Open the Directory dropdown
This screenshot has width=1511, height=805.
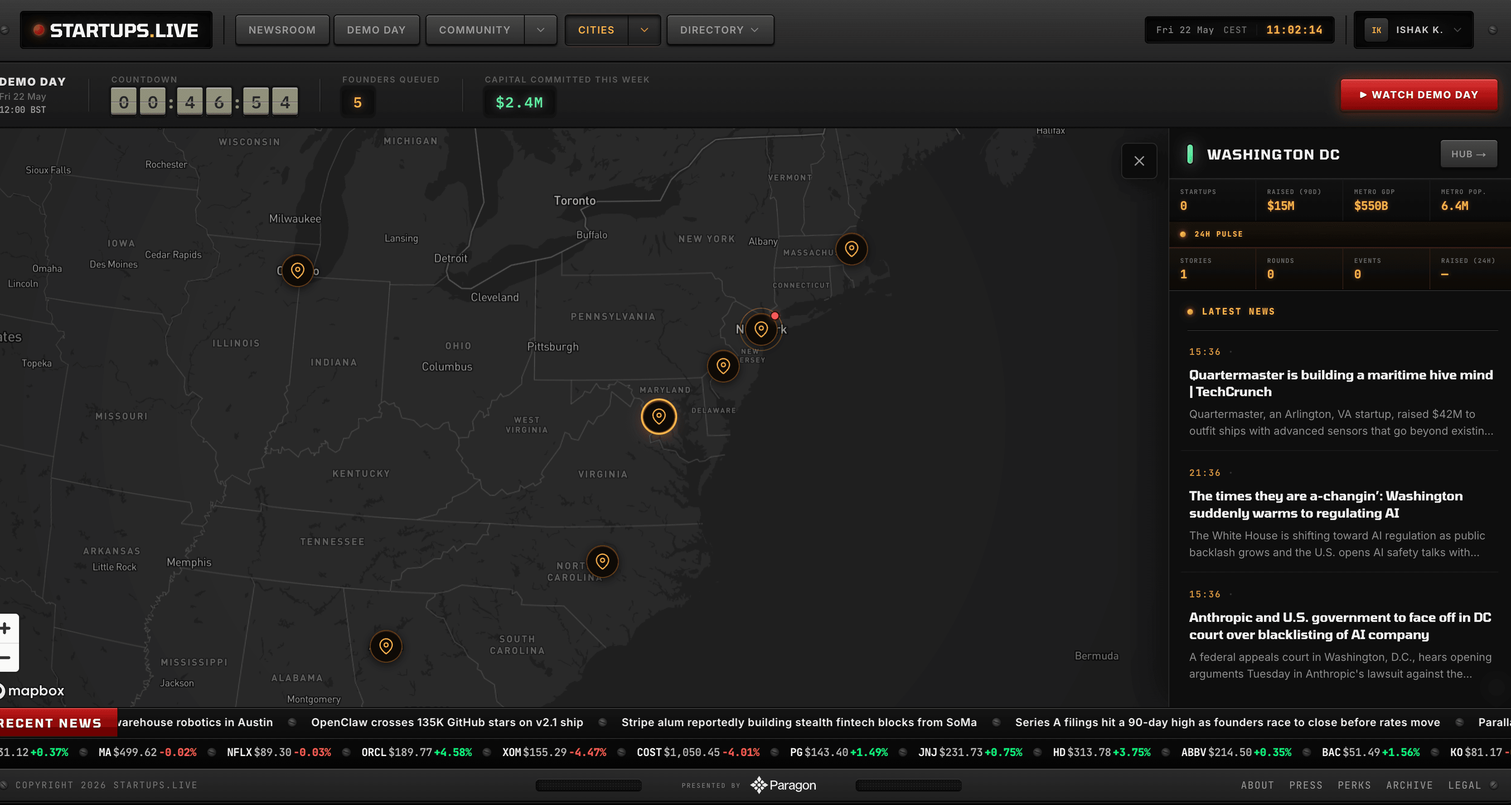[720, 30]
